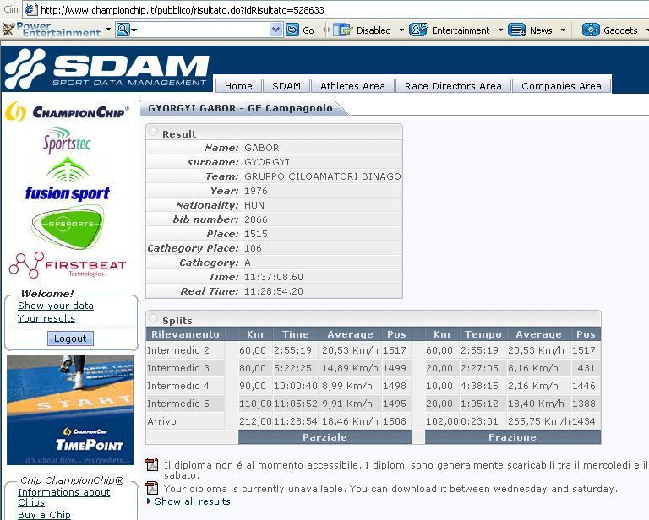Expand the Entertainment dropdown arrow
Viewport: 649px width, 520px height.
[x=500, y=30]
